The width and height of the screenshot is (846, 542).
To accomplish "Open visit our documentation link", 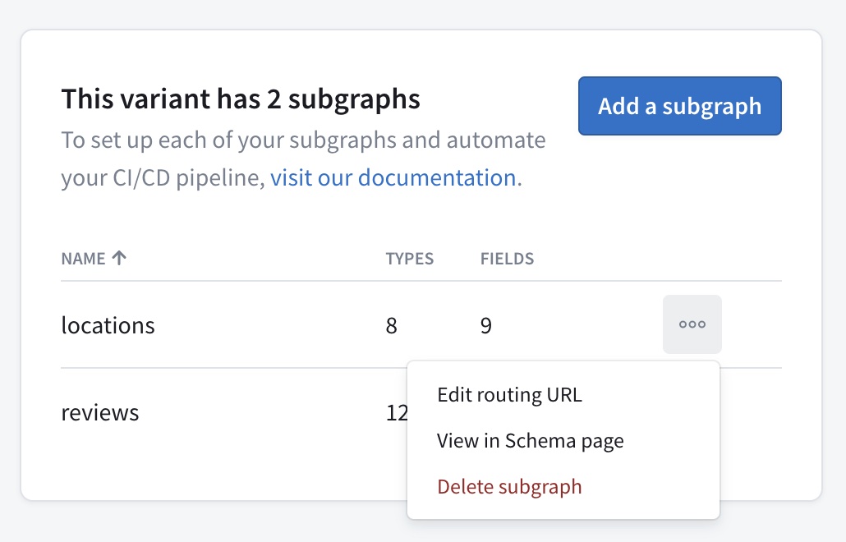I will coord(392,177).
